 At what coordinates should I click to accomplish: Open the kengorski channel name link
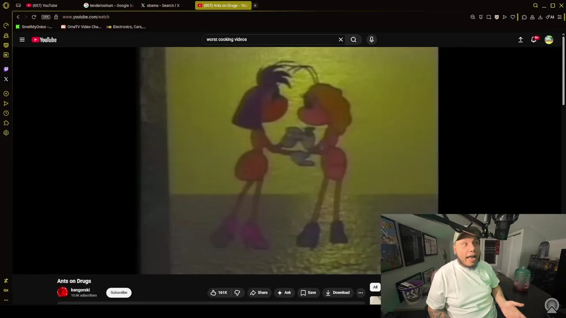[80, 290]
